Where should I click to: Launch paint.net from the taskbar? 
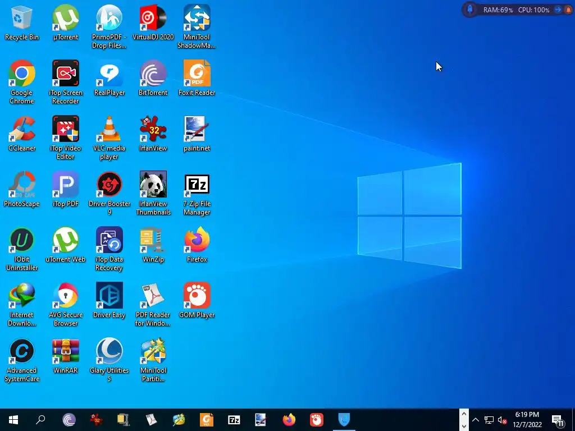click(261, 420)
